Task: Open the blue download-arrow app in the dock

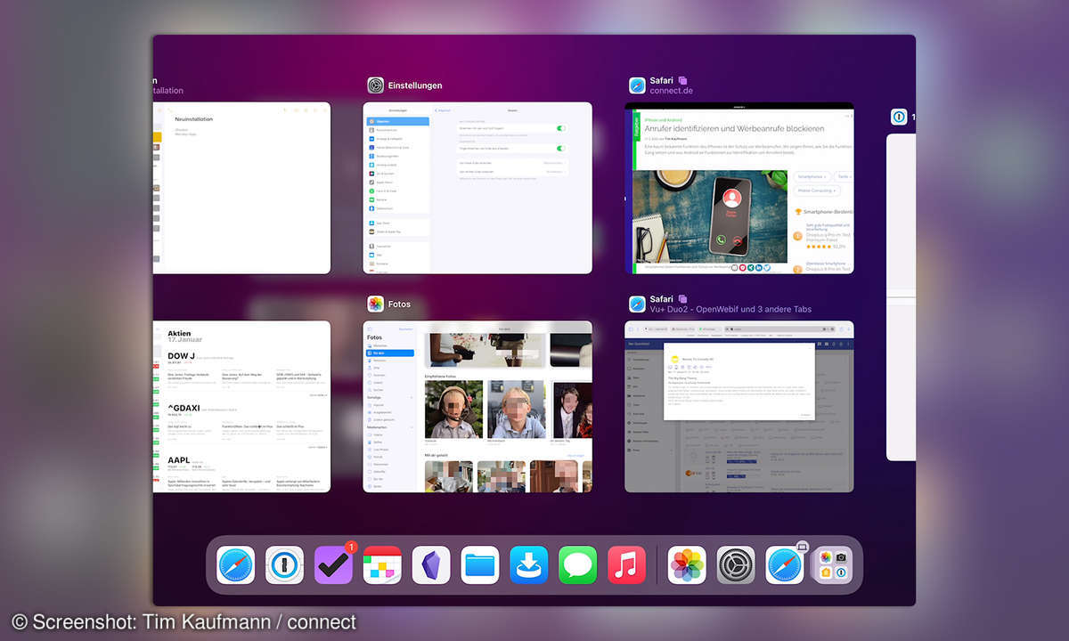Action: pyautogui.click(x=529, y=565)
